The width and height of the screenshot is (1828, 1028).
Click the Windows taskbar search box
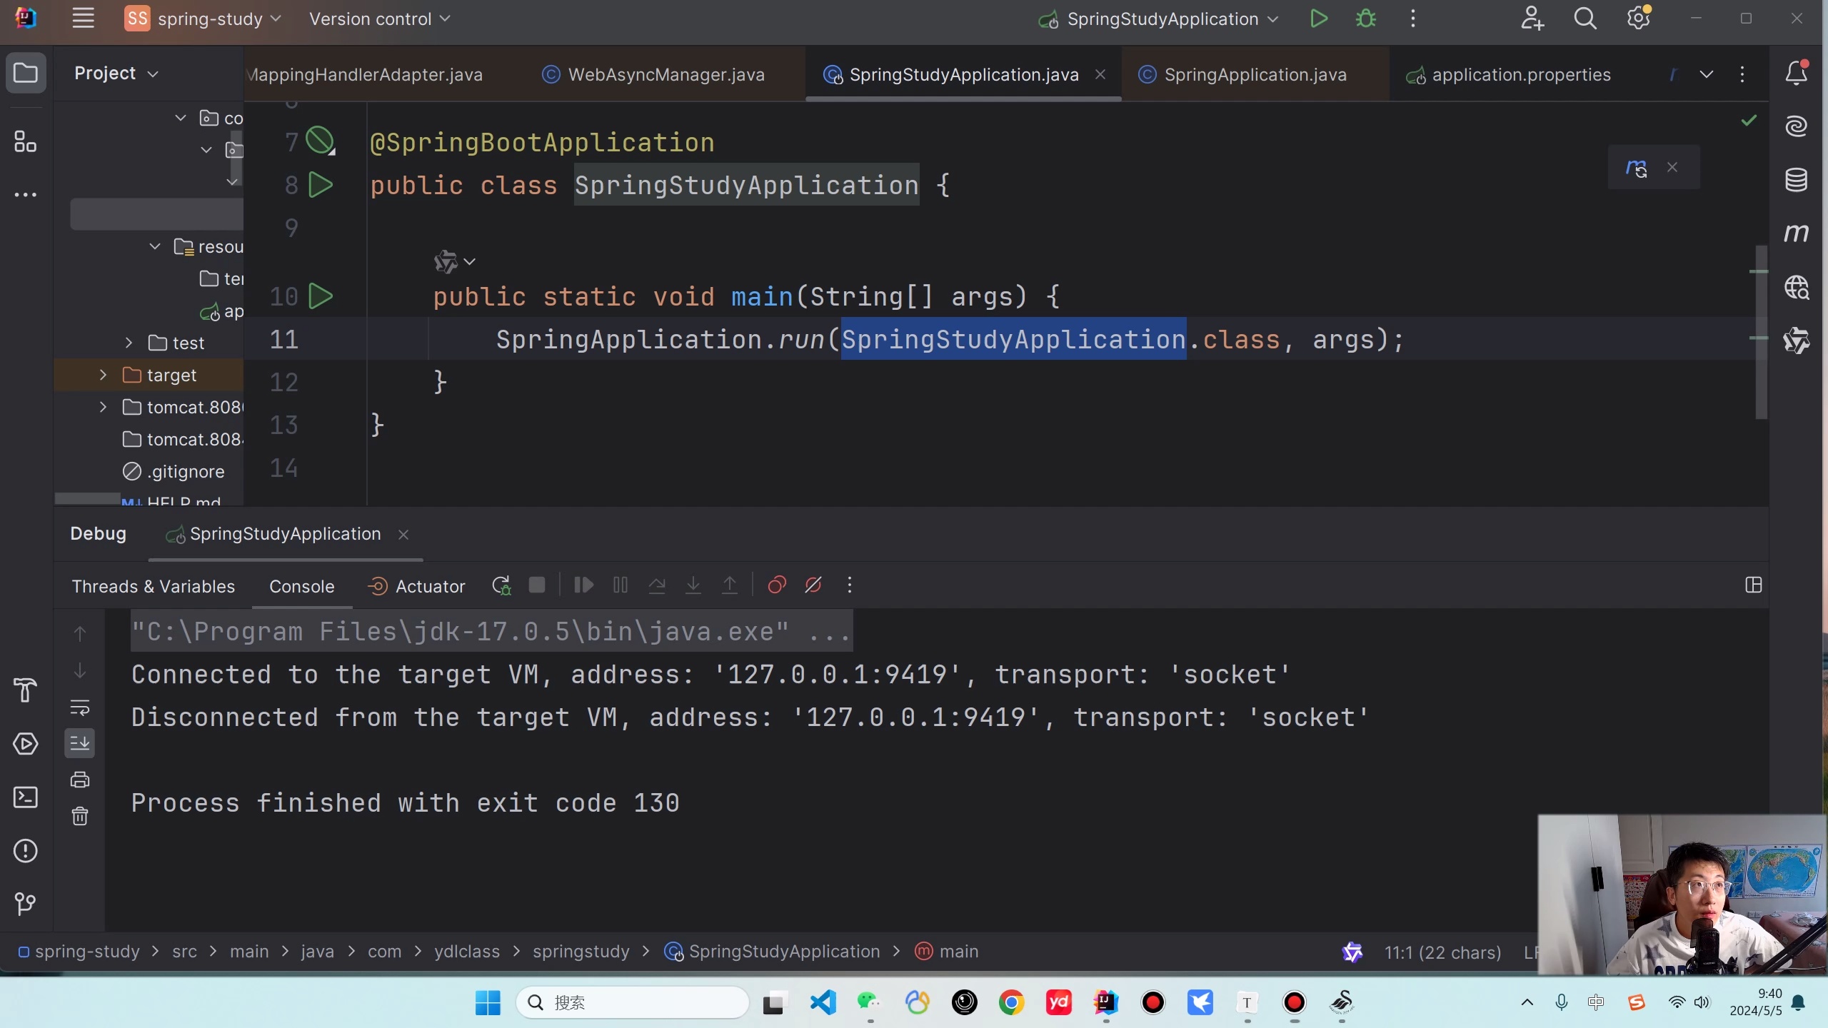tap(632, 1003)
